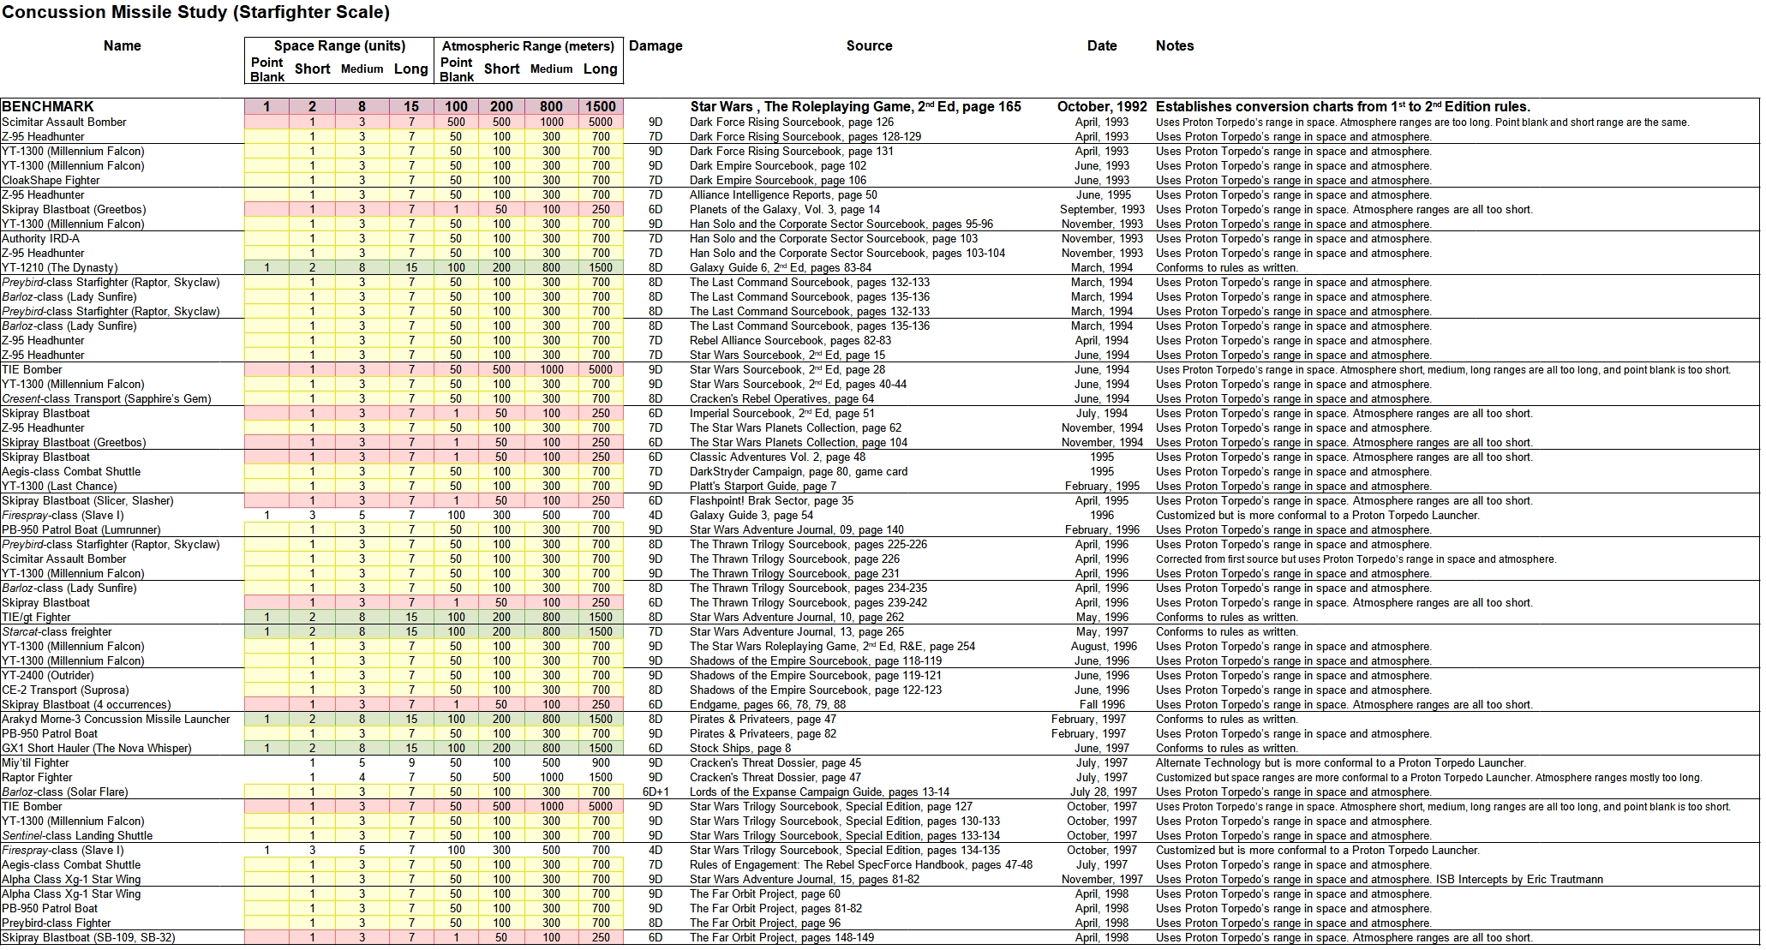Click the Galaxy Guide 3, page 54 source
This screenshot has width=1766, height=950.
751,515
